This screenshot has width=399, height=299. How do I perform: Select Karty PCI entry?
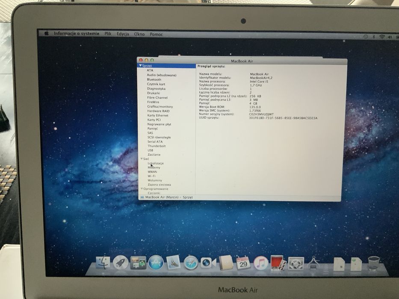coord(154,120)
